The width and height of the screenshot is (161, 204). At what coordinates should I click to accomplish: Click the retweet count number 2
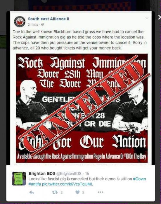click(61, 192)
